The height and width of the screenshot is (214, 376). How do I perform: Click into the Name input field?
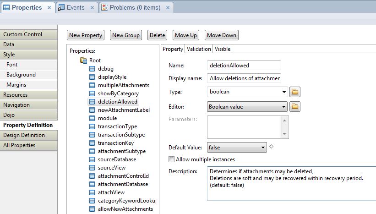point(244,66)
